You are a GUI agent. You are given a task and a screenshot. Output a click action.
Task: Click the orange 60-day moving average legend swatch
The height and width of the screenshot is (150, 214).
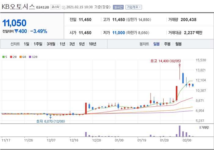coord(21,57)
